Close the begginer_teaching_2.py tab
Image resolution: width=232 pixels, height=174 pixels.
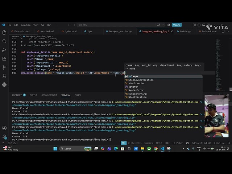[x=171, y=32]
